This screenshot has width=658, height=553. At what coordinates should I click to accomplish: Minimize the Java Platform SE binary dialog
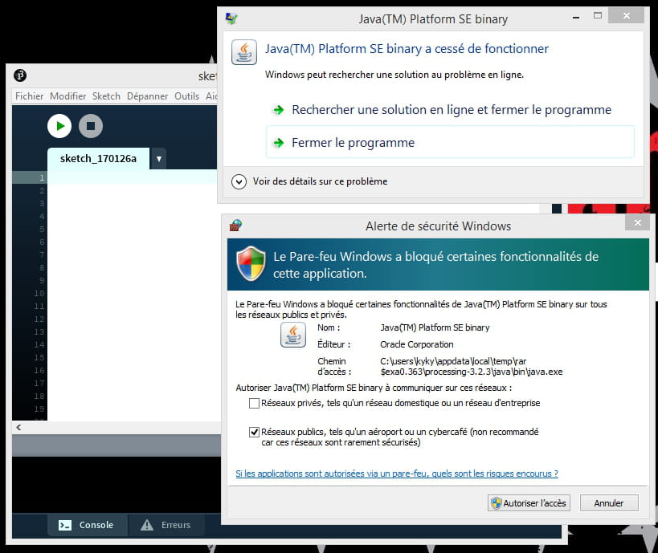pyautogui.click(x=576, y=17)
